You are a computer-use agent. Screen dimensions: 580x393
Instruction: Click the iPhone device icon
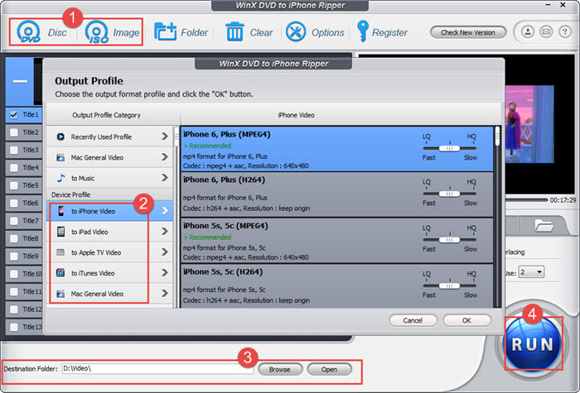[61, 211]
